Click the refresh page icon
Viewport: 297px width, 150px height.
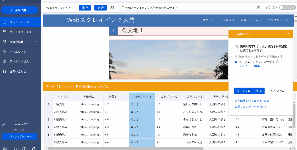coord(268,8)
